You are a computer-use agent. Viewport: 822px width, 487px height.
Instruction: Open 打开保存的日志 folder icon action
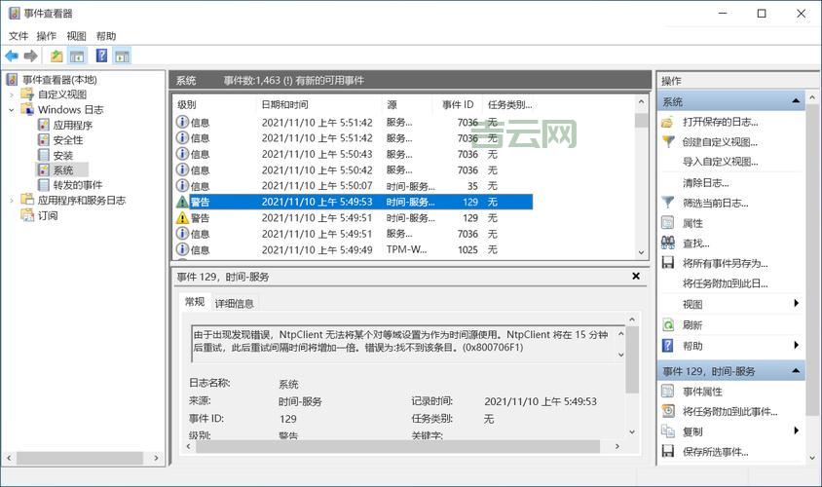coord(667,122)
